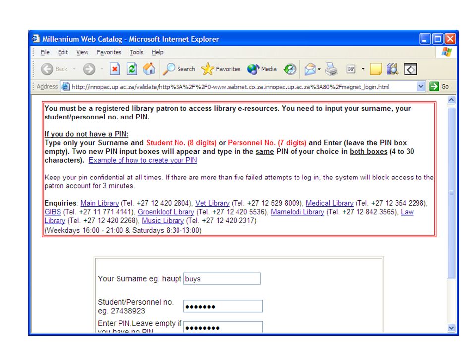Go to the Home page icon
This screenshot has height=357, width=476.
149,69
